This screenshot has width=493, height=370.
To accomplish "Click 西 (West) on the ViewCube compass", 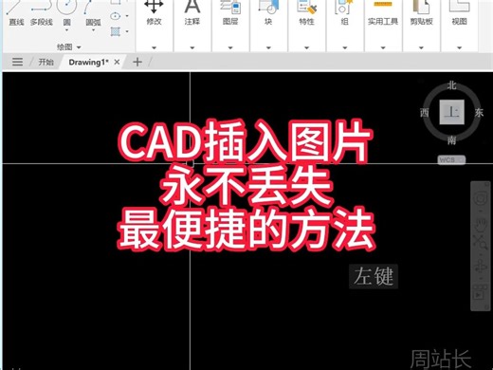I will pyautogui.click(x=425, y=112).
